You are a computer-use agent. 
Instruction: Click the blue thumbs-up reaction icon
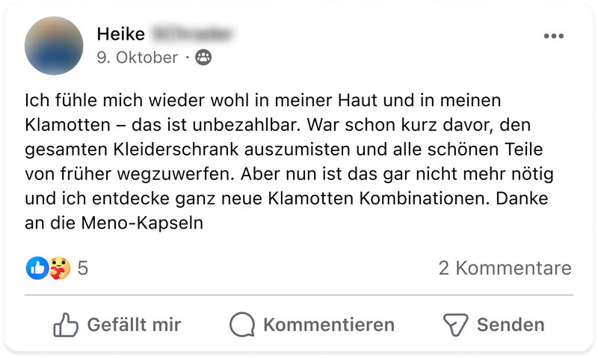(x=37, y=268)
